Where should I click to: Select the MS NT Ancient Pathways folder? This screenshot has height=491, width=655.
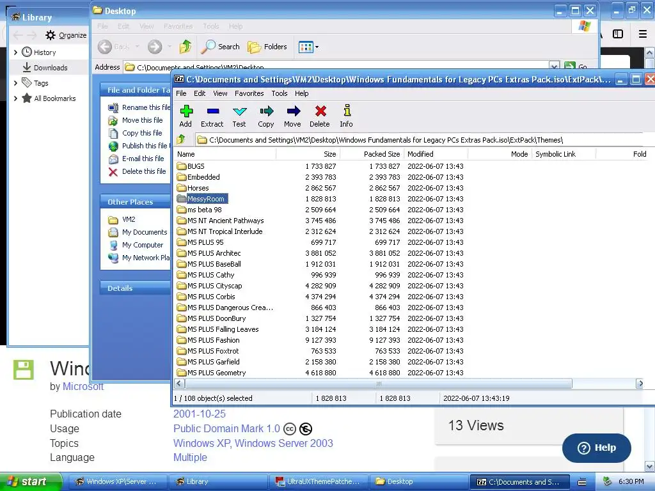coord(225,221)
